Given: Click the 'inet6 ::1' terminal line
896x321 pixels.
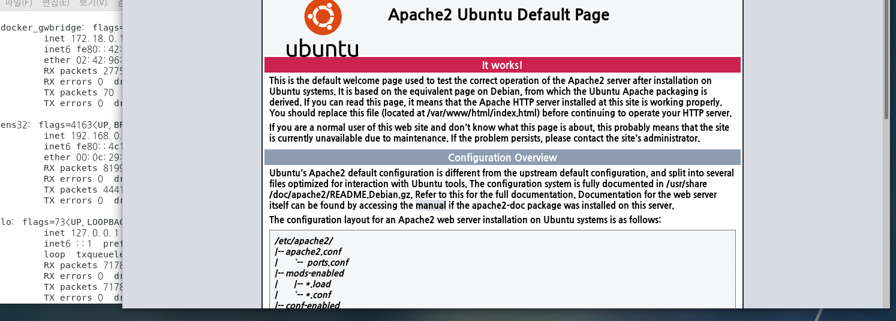Looking at the screenshot, I should pyautogui.click(x=83, y=244).
